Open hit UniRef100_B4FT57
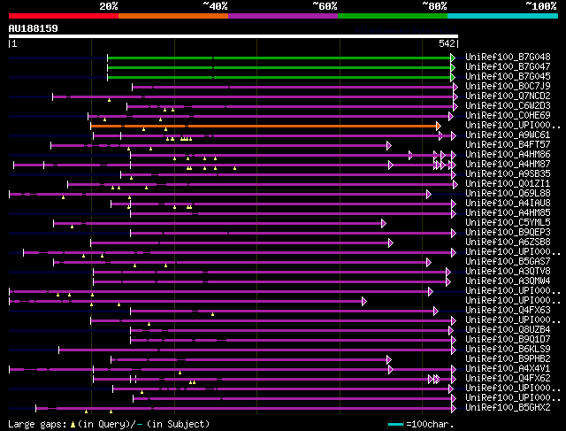This screenshot has width=566, height=431. [508, 145]
